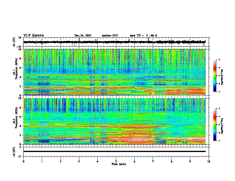The image size is (235, 181).
Task: Click the ch.1 spectrogram color bar
Action: 215,76
